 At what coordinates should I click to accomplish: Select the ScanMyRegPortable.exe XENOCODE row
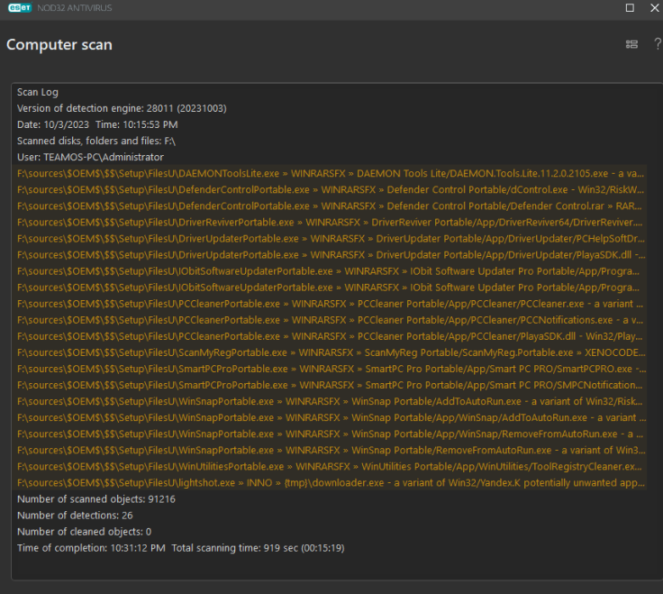coord(331,352)
